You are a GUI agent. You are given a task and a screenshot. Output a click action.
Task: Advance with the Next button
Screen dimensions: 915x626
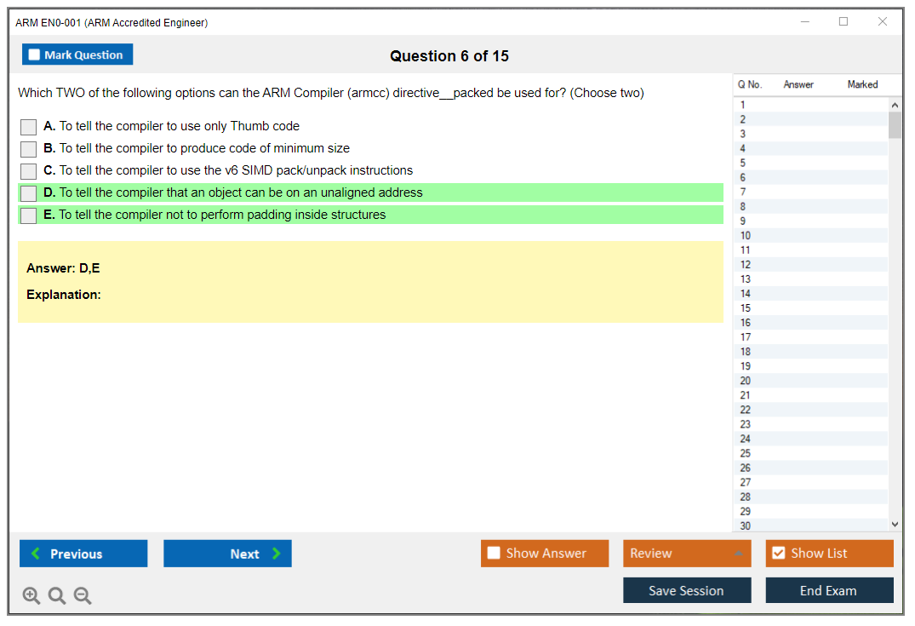pyautogui.click(x=227, y=554)
